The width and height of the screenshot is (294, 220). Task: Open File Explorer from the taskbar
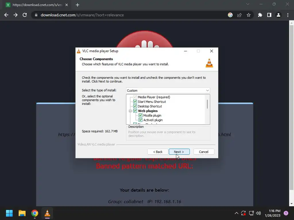coord(22,213)
